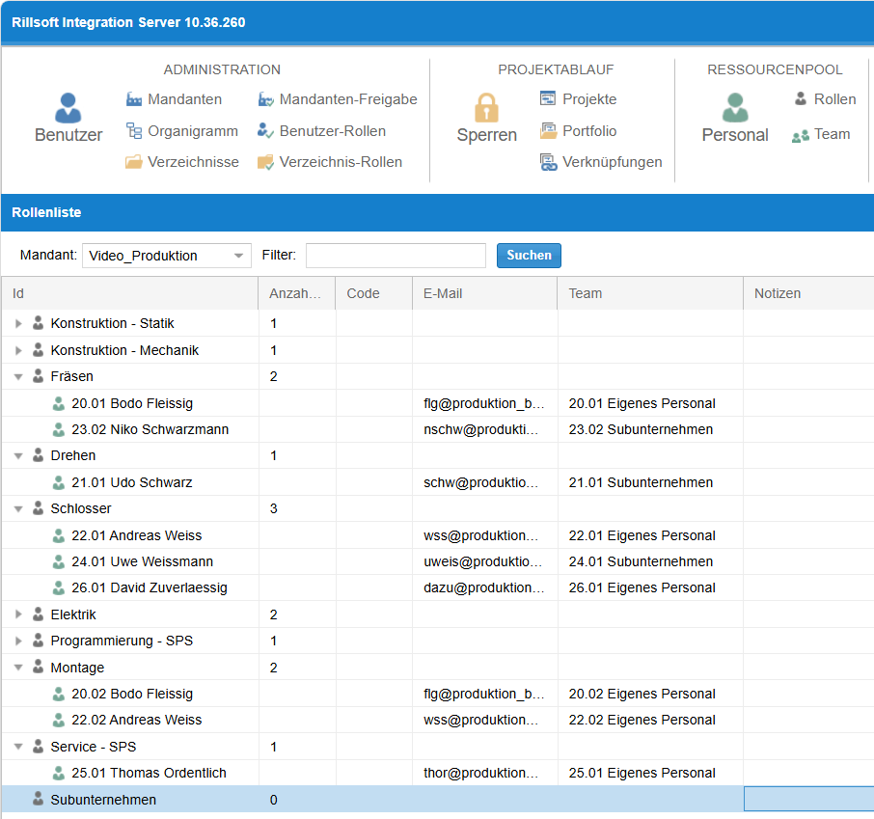
Task: Expand the Programmierung - SPS role
Action: coord(18,641)
